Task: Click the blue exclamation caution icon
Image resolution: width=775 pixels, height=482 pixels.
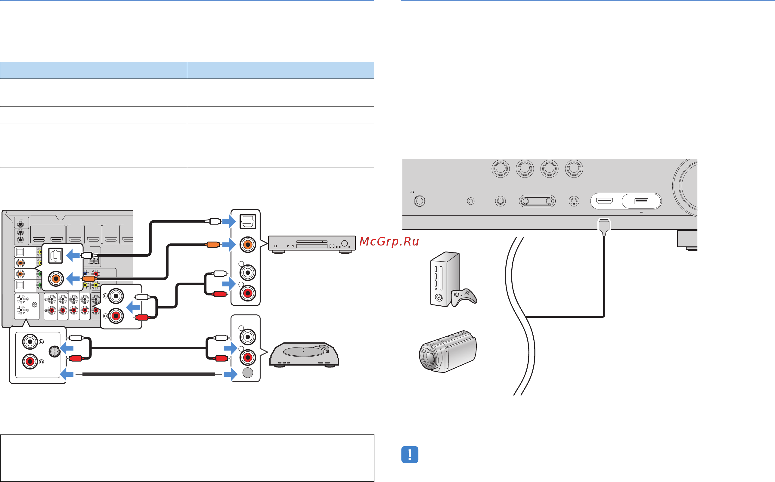Action: coord(410,454)
